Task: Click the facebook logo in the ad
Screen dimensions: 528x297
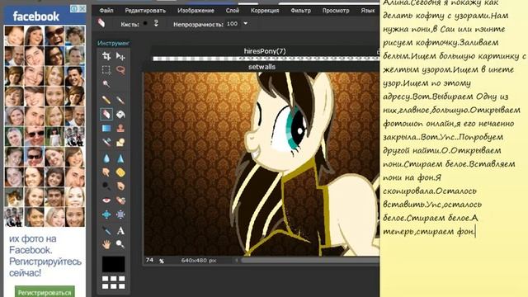Action: [36, 16]
